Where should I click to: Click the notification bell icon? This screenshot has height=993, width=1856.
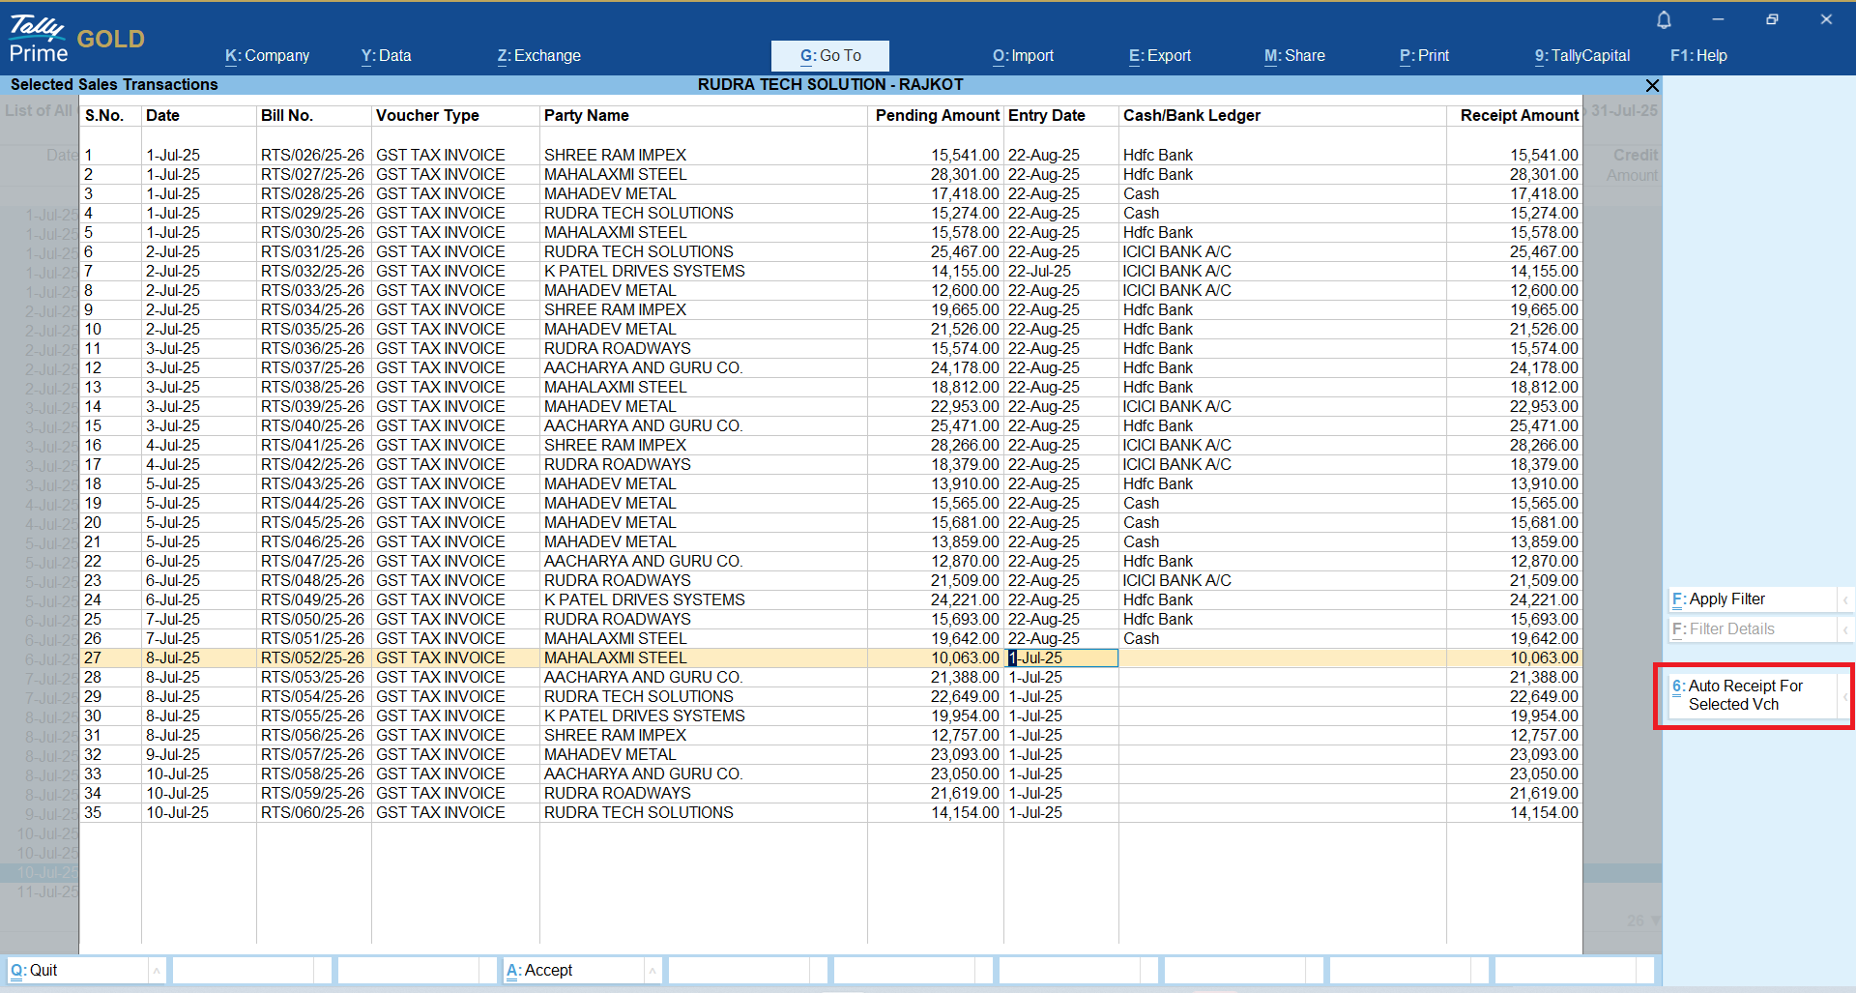[1664, 19]
